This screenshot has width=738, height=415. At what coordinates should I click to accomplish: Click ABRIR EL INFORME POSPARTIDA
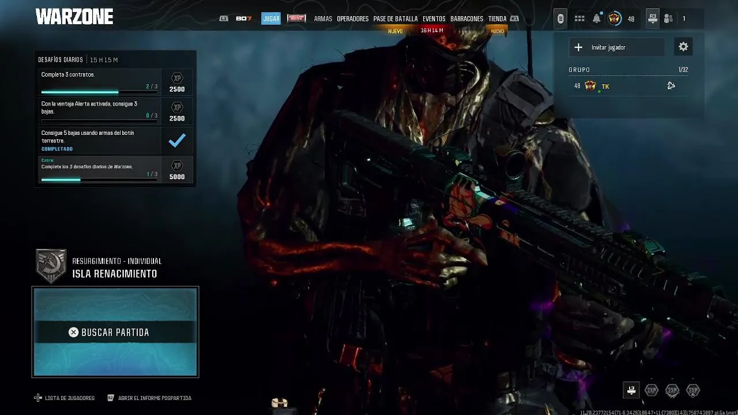(155, 398)
